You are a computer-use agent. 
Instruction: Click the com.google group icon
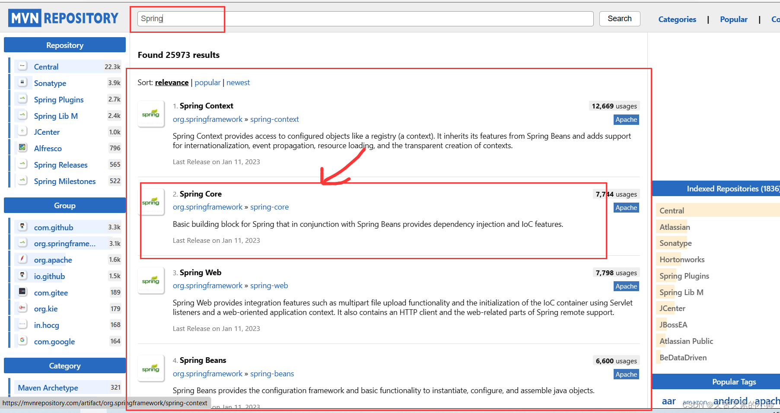(x=22, y=341)
